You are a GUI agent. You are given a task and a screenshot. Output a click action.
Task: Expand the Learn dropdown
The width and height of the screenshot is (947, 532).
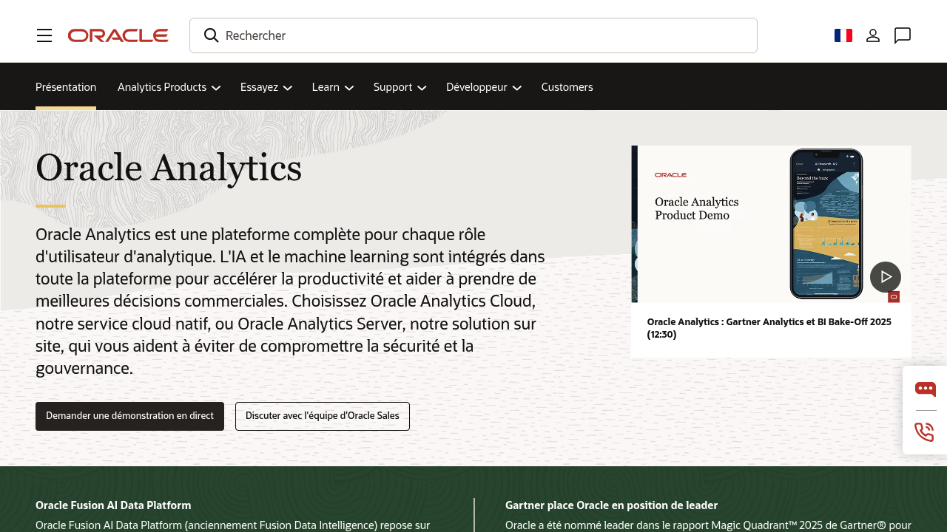[333, 87]
